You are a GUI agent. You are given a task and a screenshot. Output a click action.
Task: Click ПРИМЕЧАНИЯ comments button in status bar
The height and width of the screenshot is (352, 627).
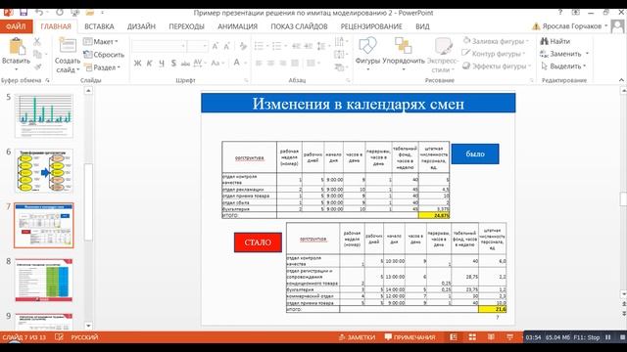410,337
